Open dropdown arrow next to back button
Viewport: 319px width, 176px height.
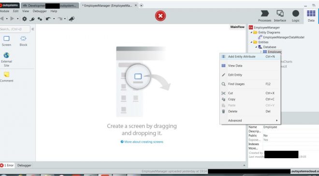(7, 19)
